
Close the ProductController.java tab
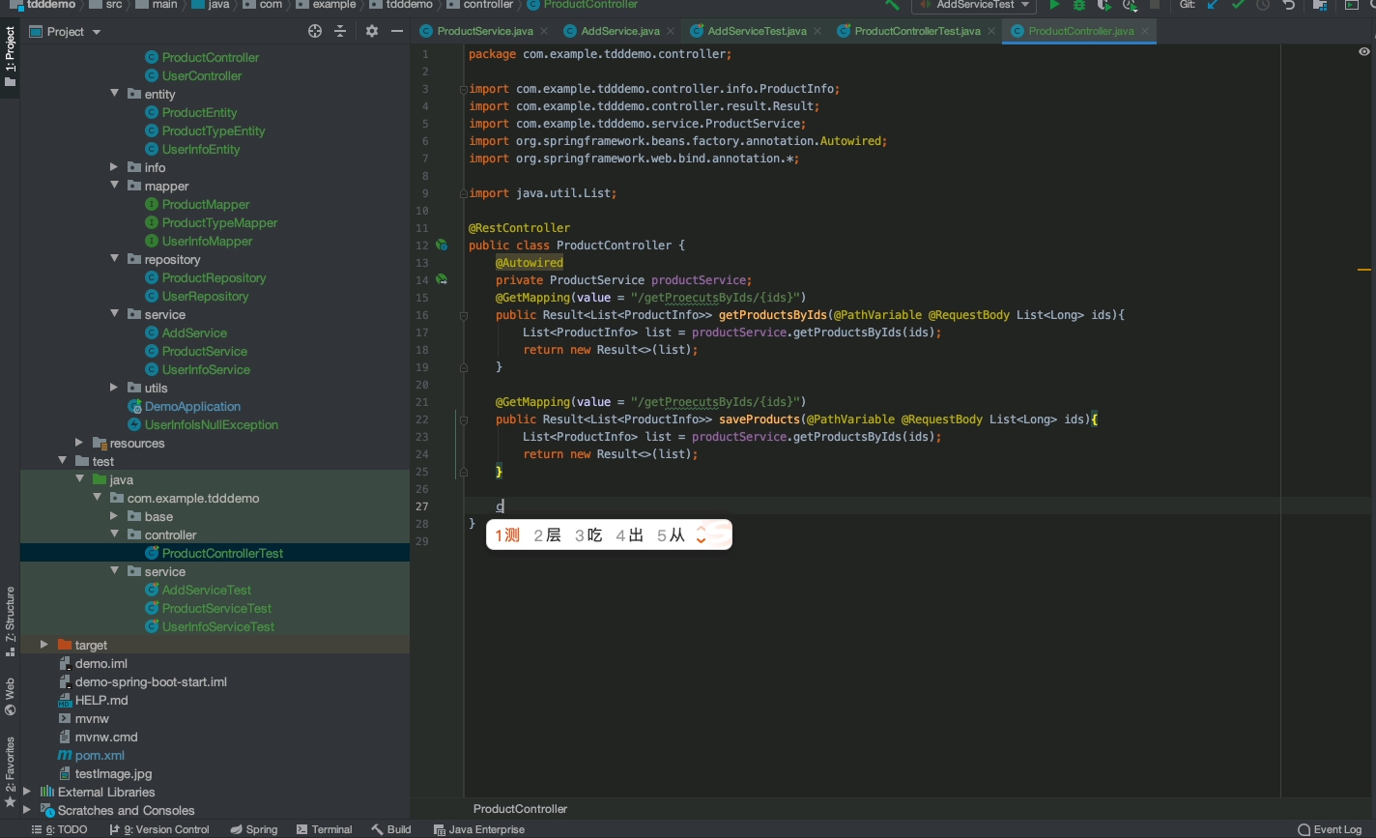coord(1145,31)
